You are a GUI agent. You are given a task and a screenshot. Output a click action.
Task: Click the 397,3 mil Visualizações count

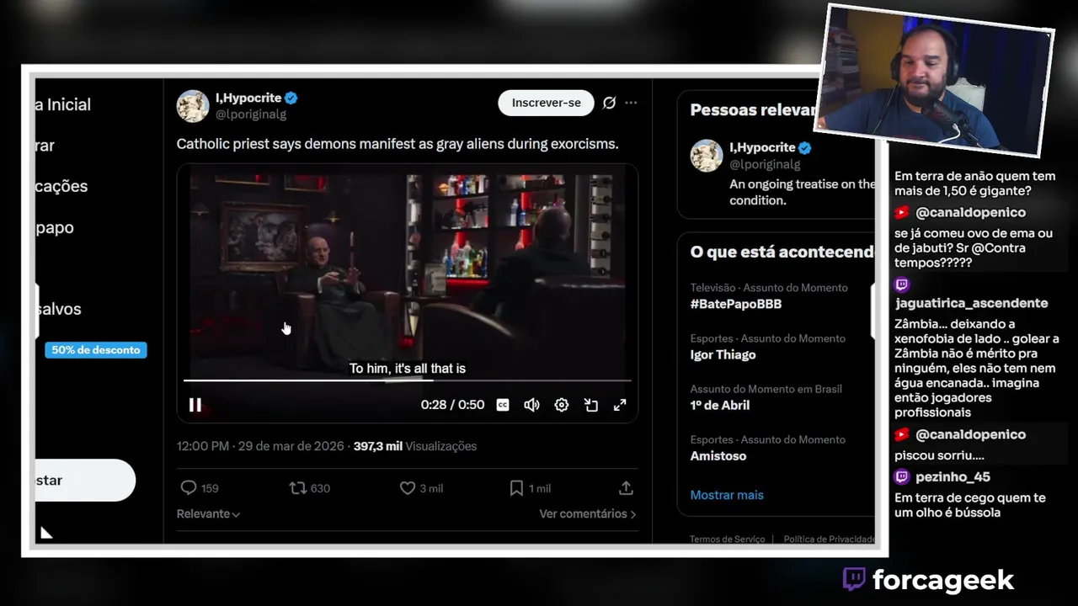click(x=414, y=446)
